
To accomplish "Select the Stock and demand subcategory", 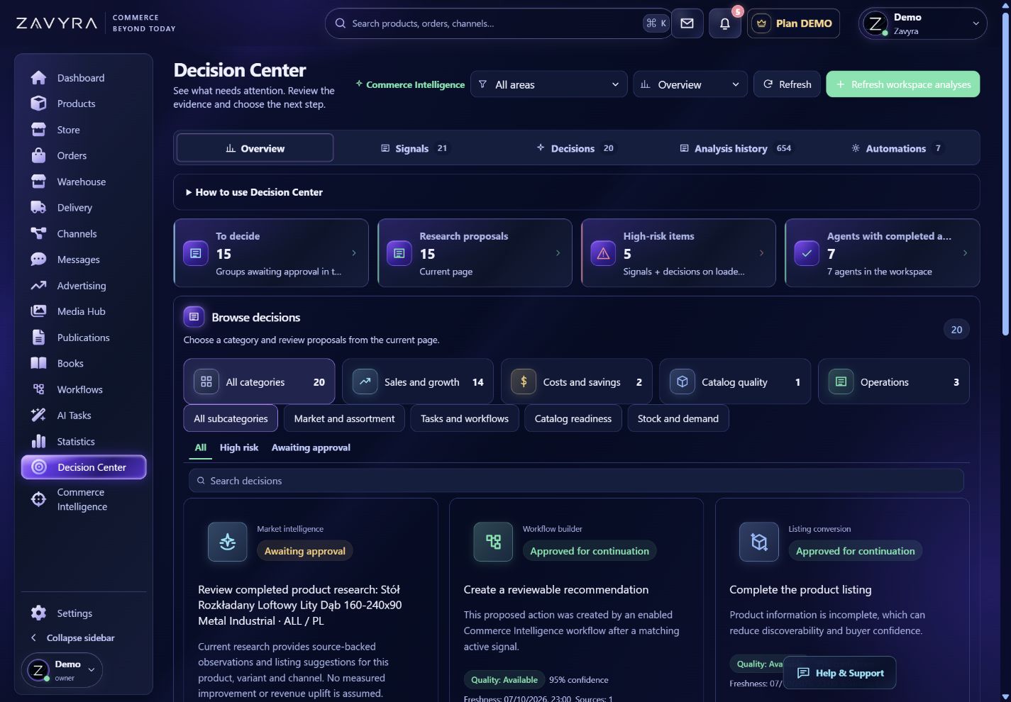I will [x=678, y=418].
